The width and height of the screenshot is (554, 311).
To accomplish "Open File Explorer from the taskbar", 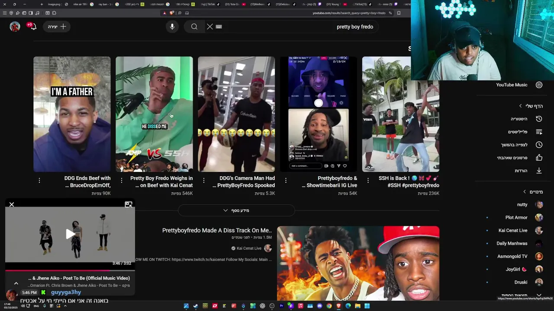I will [358, 306].
